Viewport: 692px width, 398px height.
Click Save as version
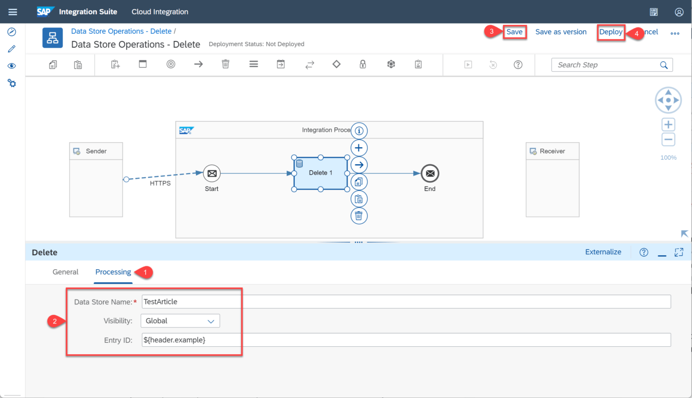[561, 32]
